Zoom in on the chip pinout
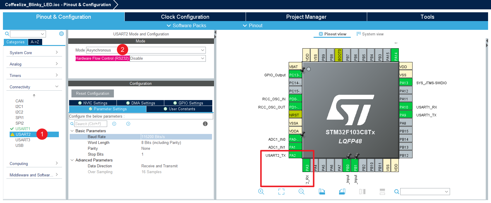 tap(261, 192)
